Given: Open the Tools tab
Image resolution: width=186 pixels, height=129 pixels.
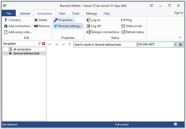Looking at the screenshot, I should (76, 14).
